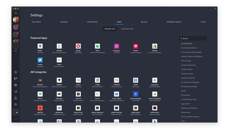Choose the Adobe Portfolio app icon
The image size is (229, 129).
coord(117,108)
